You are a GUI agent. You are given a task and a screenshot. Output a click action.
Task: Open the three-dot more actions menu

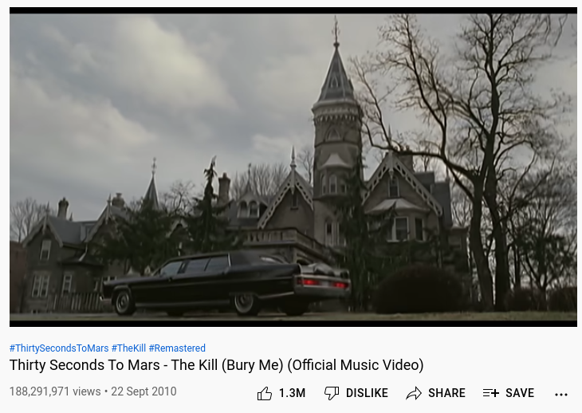(560, 395)
